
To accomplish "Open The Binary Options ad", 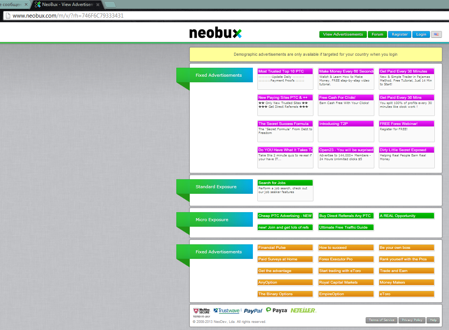I will 285,294.
